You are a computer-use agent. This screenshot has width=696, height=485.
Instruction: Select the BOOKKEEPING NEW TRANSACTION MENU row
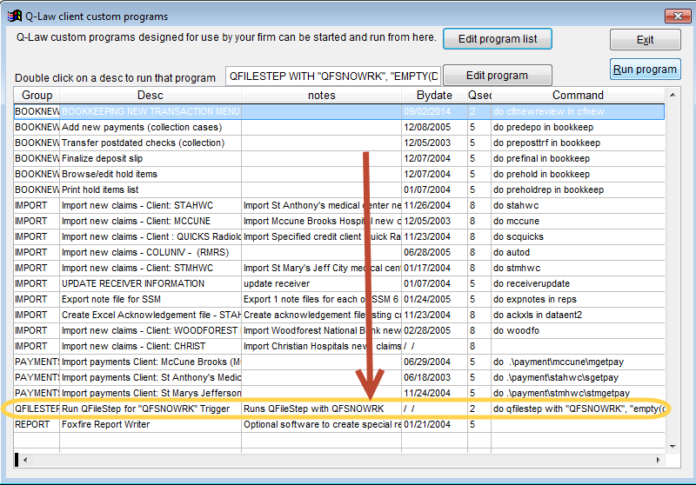[339, 112]
